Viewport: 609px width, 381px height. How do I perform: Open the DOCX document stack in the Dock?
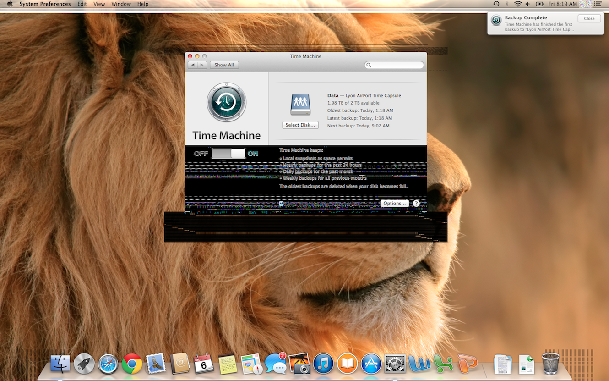coord(503,364)
